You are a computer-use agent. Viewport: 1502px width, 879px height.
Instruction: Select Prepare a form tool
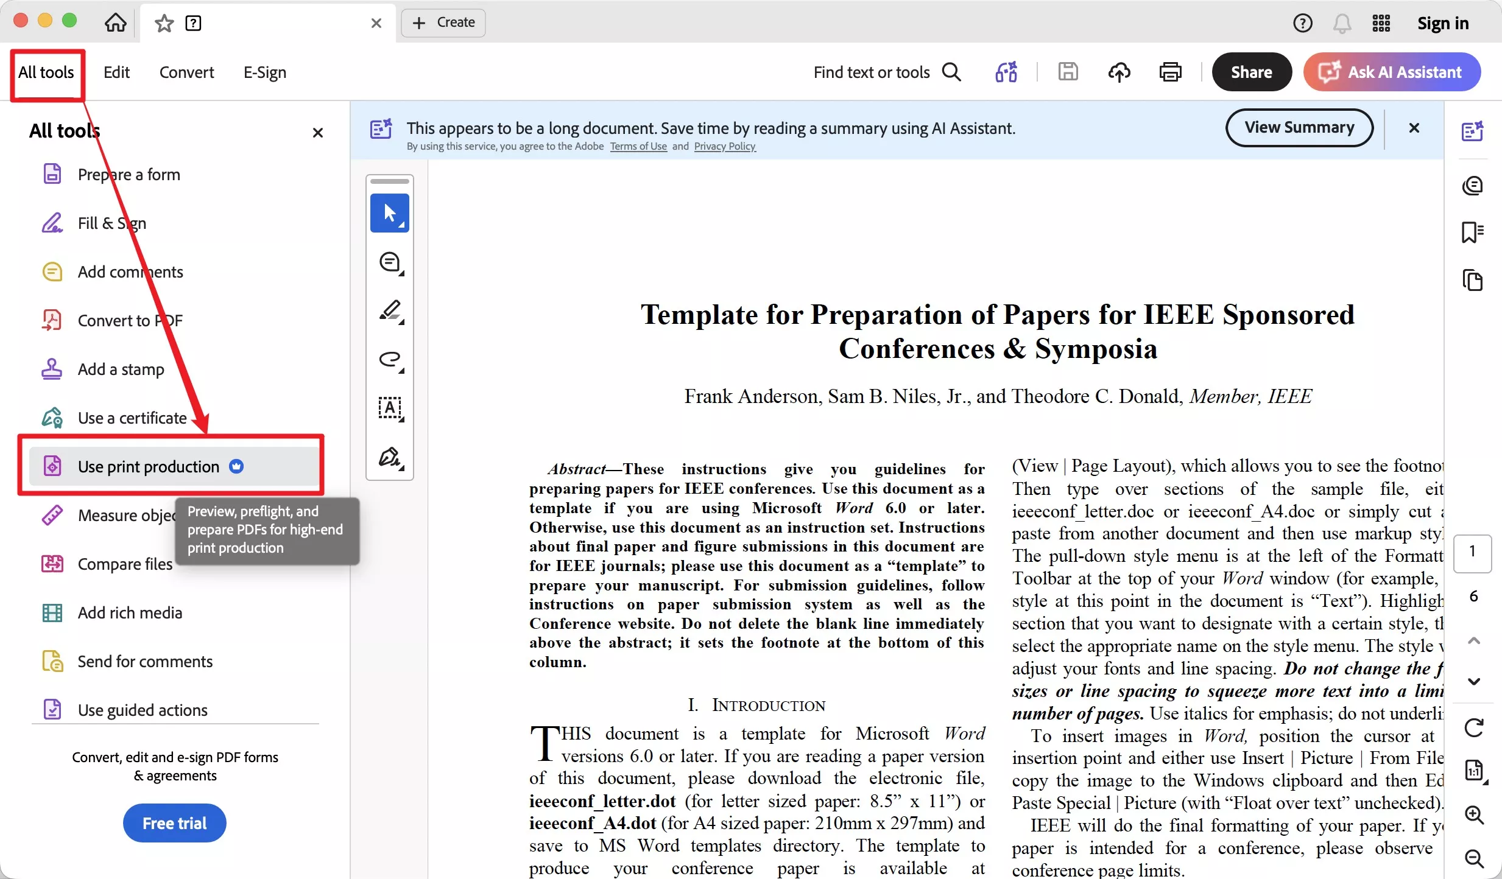coord(174,174)
